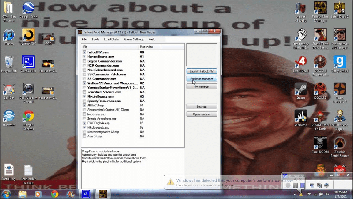The width and height of the screenshot is (353, 199).
Task: Click Google Chrome icon in taskbar
Action: (54, 194)
